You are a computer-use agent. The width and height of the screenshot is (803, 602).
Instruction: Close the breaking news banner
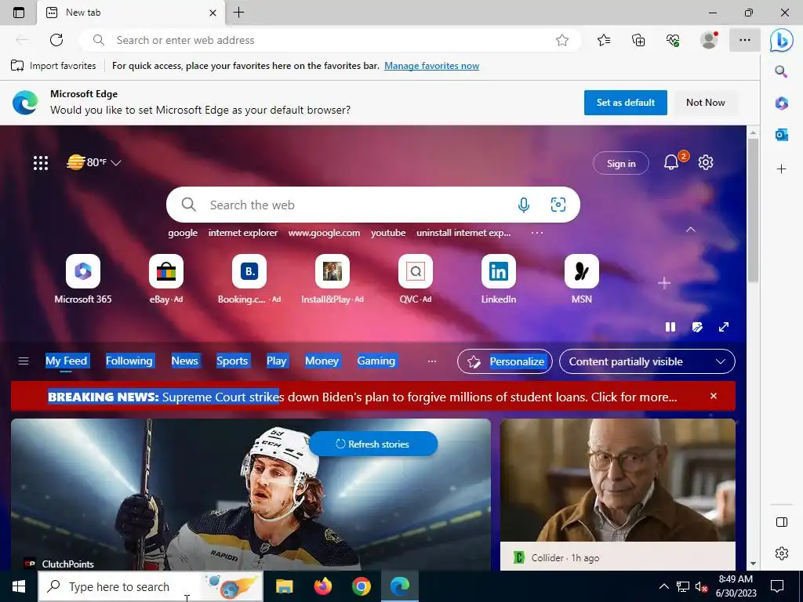(x=714, y=396)
